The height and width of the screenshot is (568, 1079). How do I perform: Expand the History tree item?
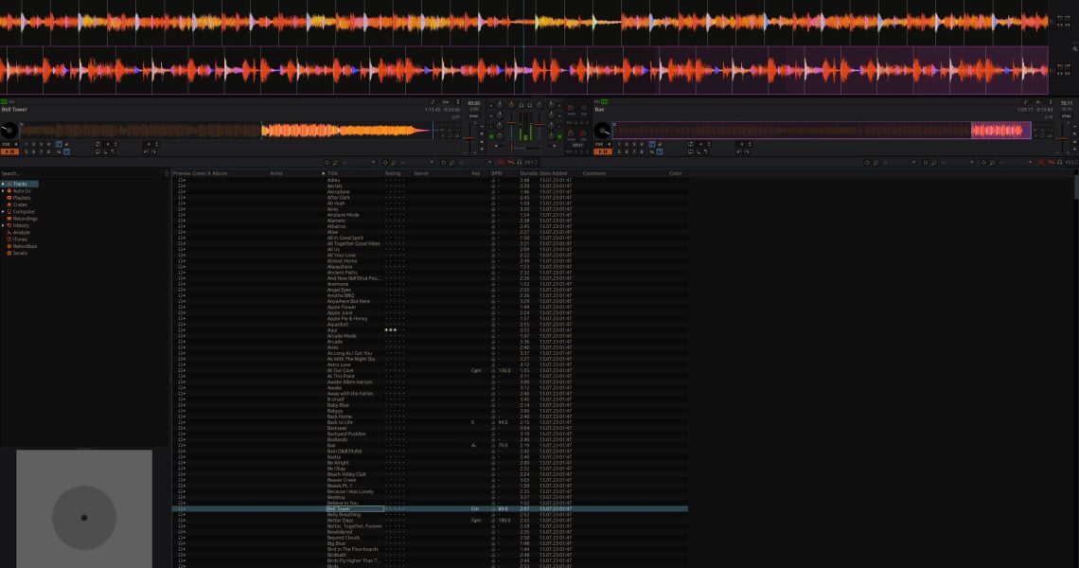(3, 225)
